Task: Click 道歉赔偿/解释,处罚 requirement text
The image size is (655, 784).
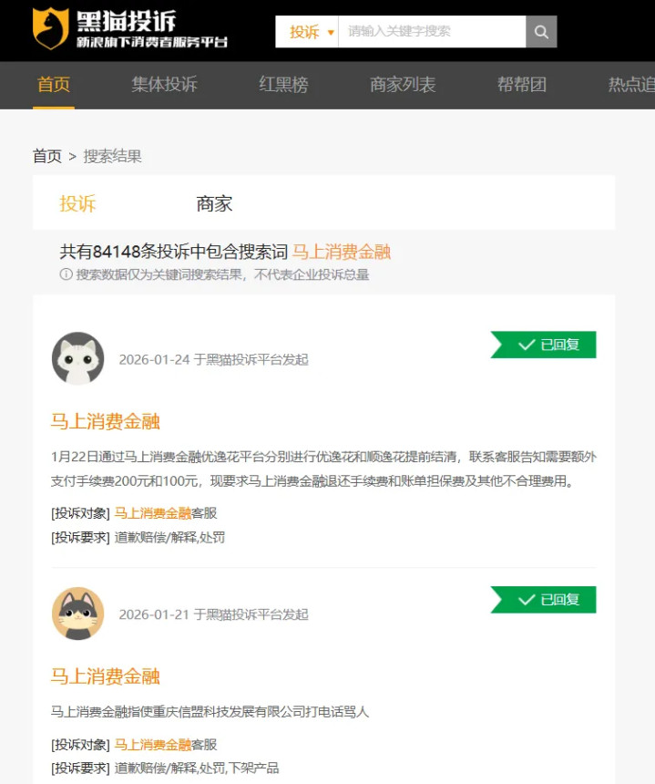Action: [169, 538]
